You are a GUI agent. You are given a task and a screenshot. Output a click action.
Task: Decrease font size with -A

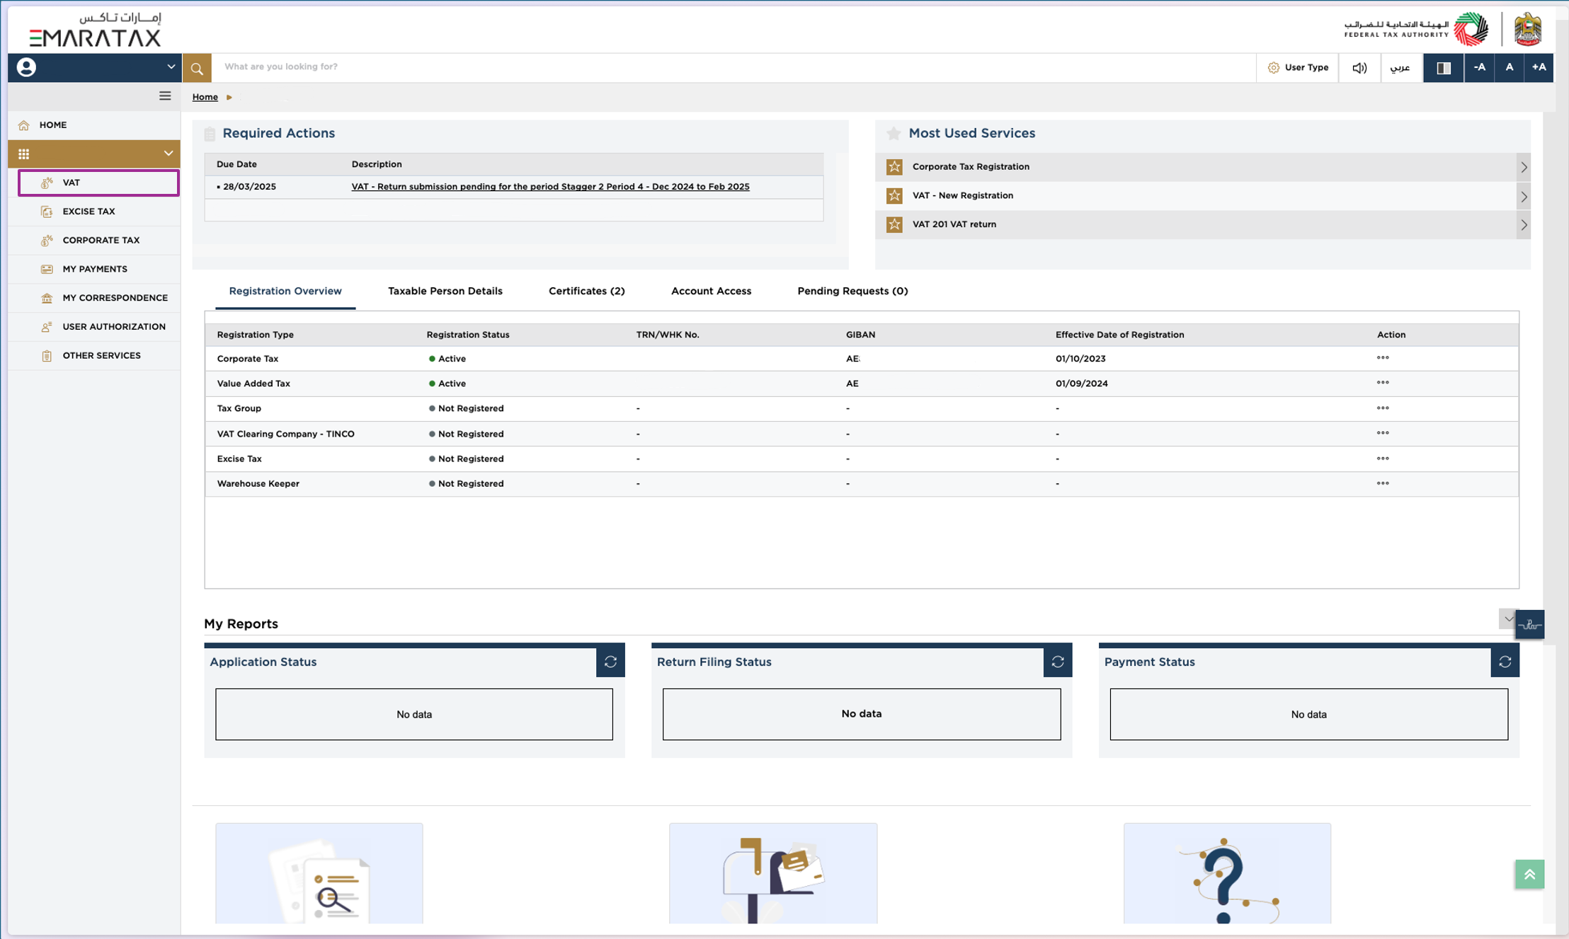click(1479, 68)
